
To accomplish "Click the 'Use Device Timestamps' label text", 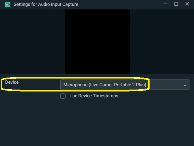I will pos(94,96).
